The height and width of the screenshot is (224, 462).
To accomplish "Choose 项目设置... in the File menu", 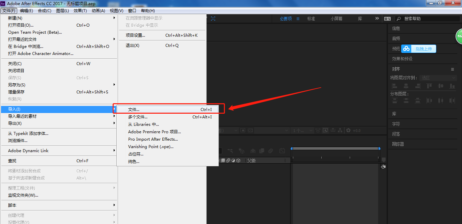I will (x=162, y=35).
